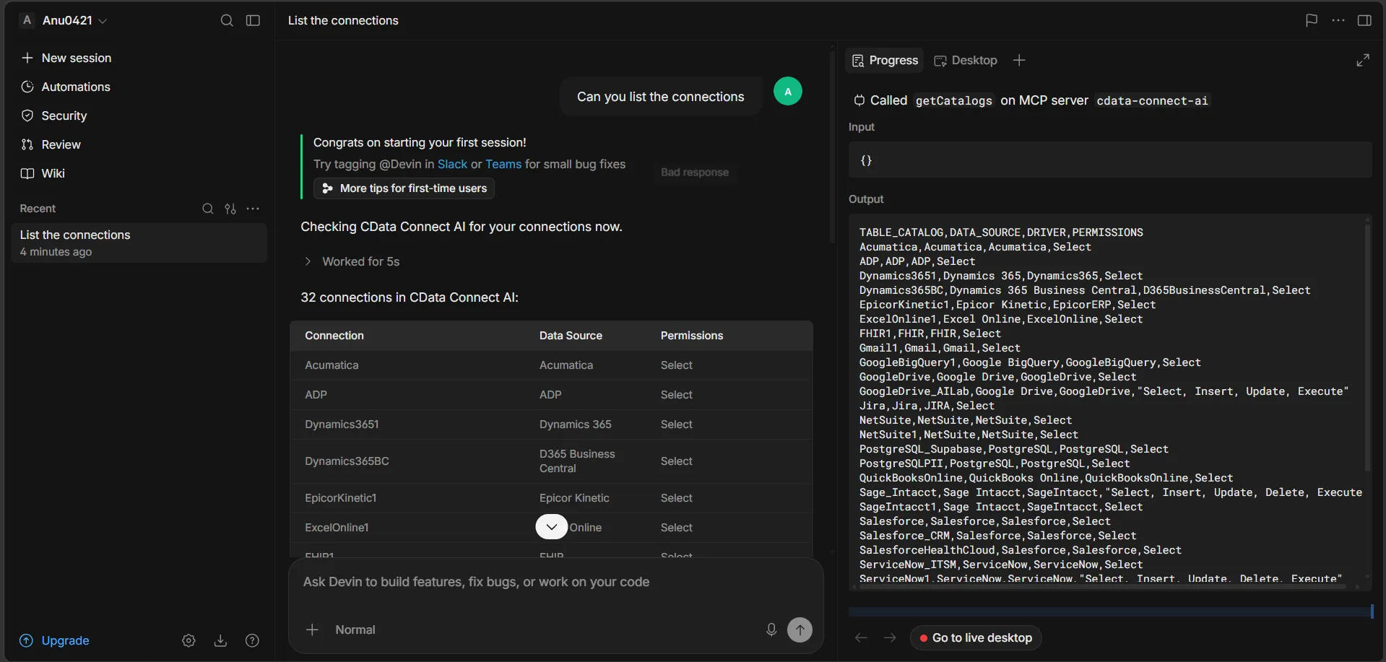The width and height of the screenshot is (1386, 662).
Task: Toggle the right panel layout icon
Action: click(x=1364, y=20)
